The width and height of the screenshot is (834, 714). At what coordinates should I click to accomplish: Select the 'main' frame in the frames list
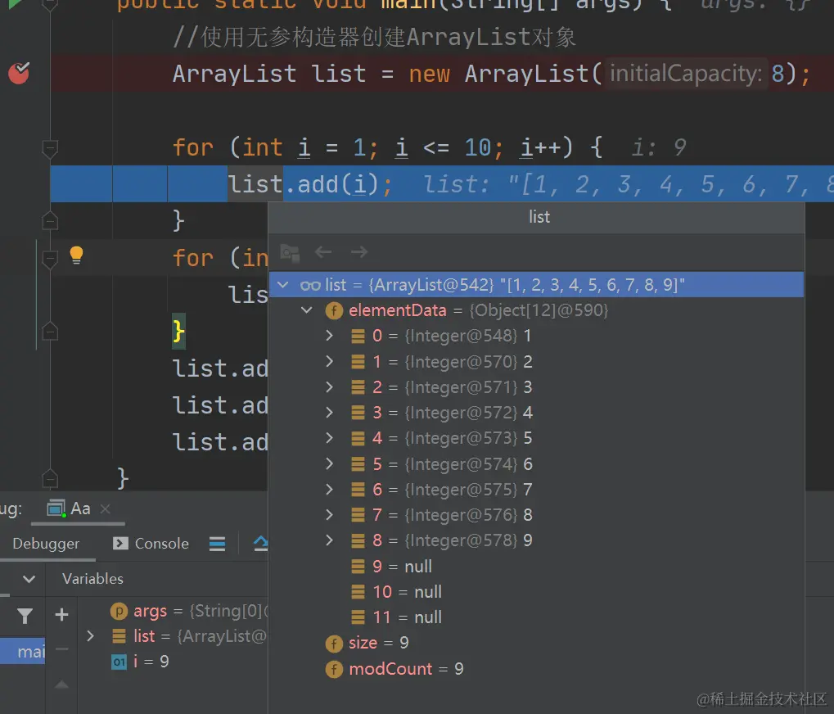[x=23, y=651]
